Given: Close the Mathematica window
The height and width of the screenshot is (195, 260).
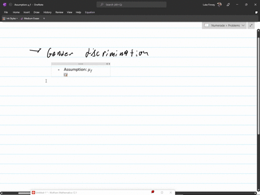Looking at the screenshot, I should [171, 192].
